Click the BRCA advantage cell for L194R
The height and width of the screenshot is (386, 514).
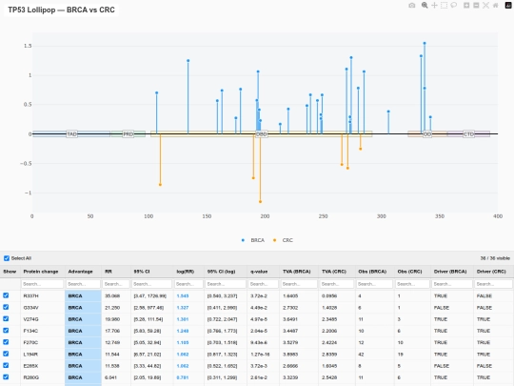point(83,355)
